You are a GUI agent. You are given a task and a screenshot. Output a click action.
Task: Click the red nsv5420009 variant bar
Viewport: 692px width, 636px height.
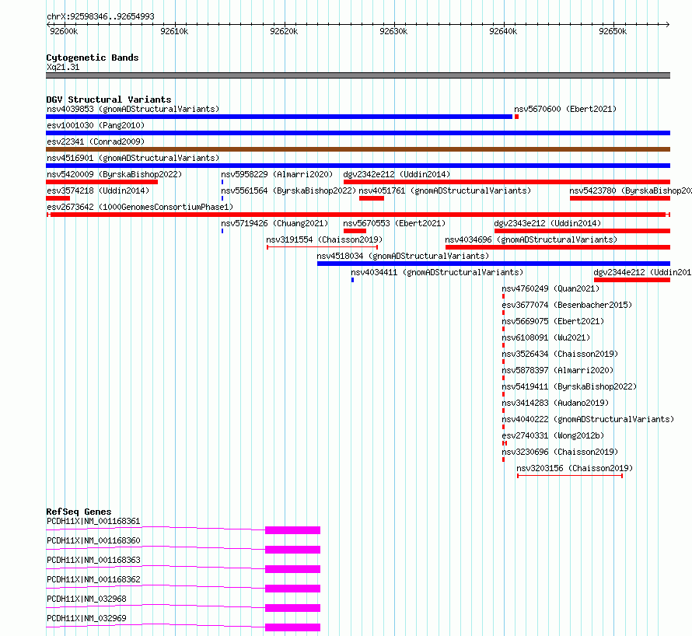[x=102, y=182]
